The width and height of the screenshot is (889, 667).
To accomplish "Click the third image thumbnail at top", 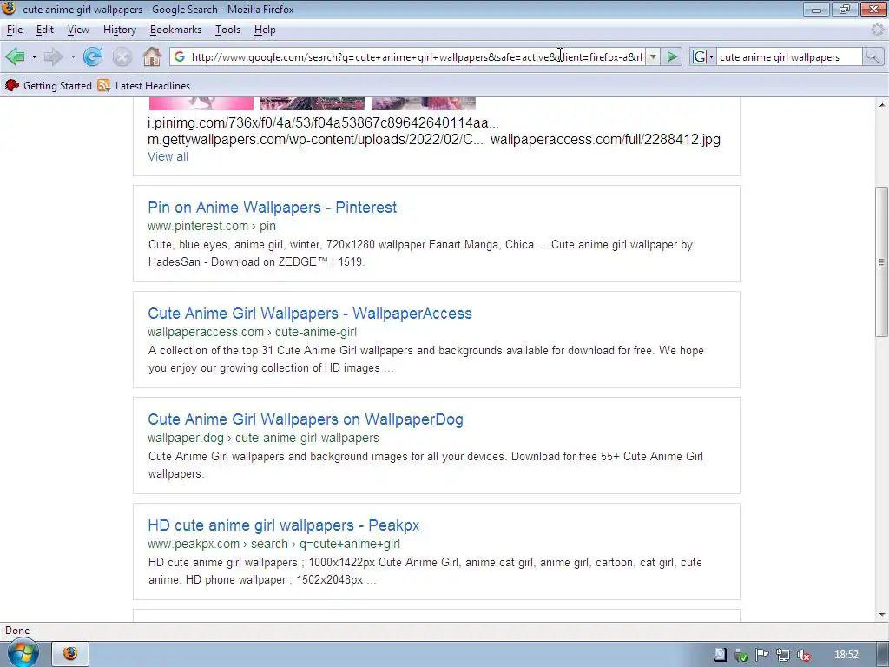I will [x=424, y=103].
